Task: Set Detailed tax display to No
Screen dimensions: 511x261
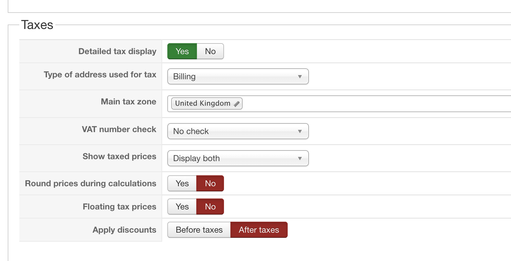Action: 210,51
